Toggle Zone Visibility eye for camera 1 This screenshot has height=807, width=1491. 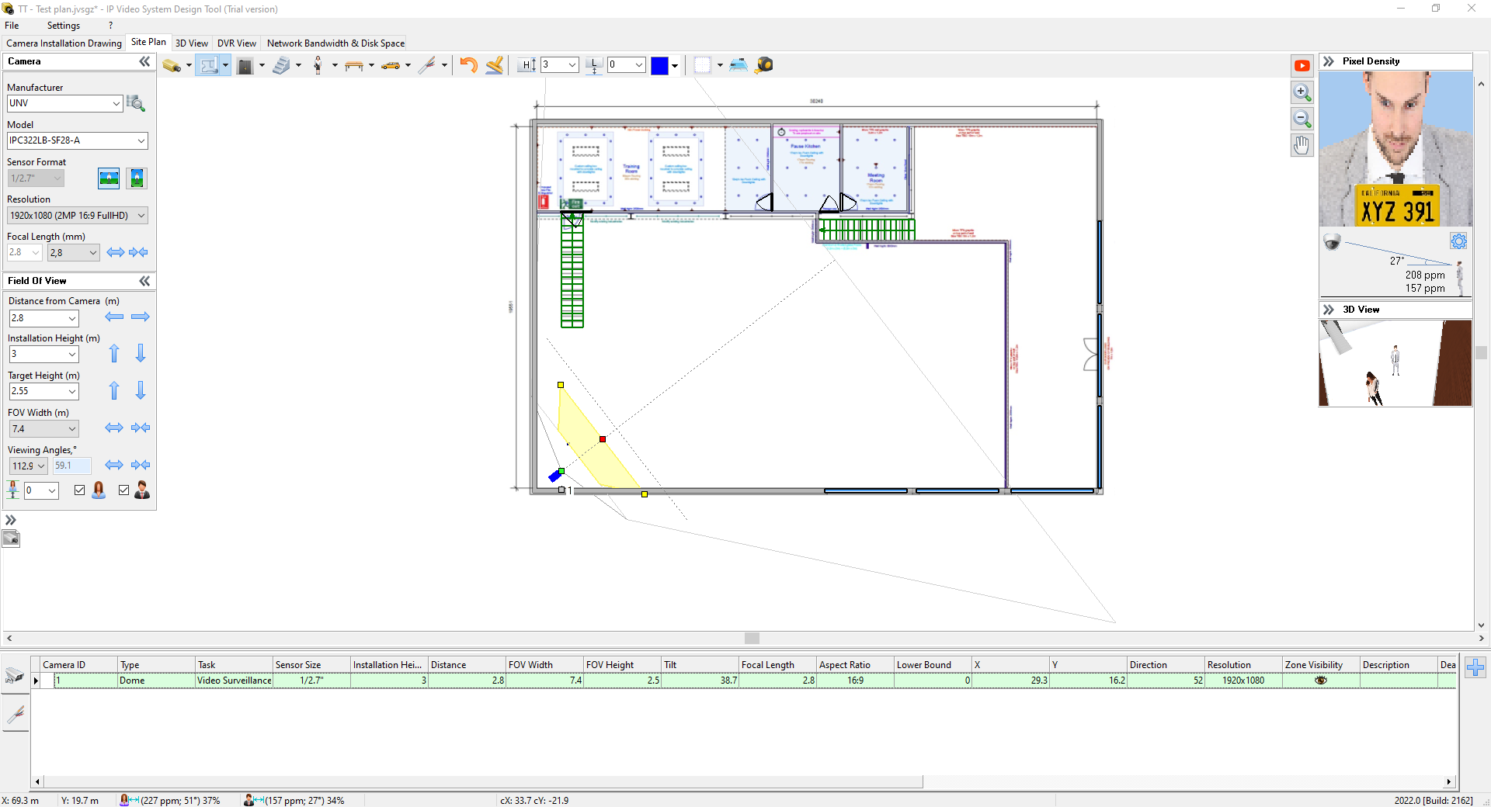1320,681
